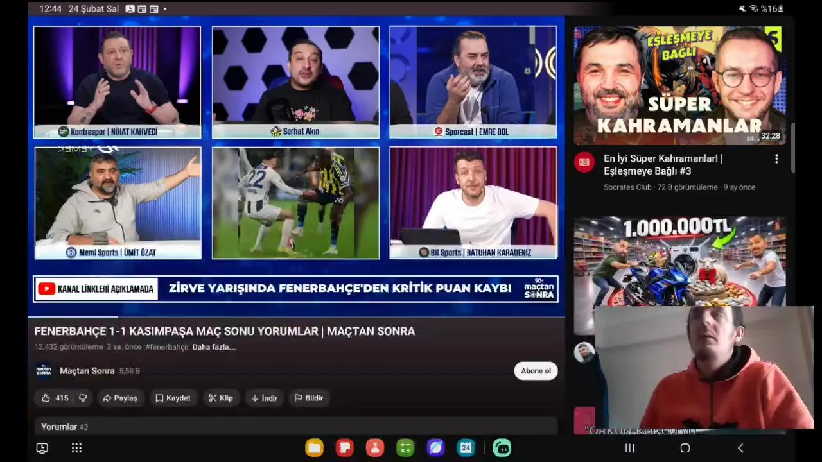Click the battery %16 indicator
Screen dimensions: 822x462
click(x=773, y=9)
